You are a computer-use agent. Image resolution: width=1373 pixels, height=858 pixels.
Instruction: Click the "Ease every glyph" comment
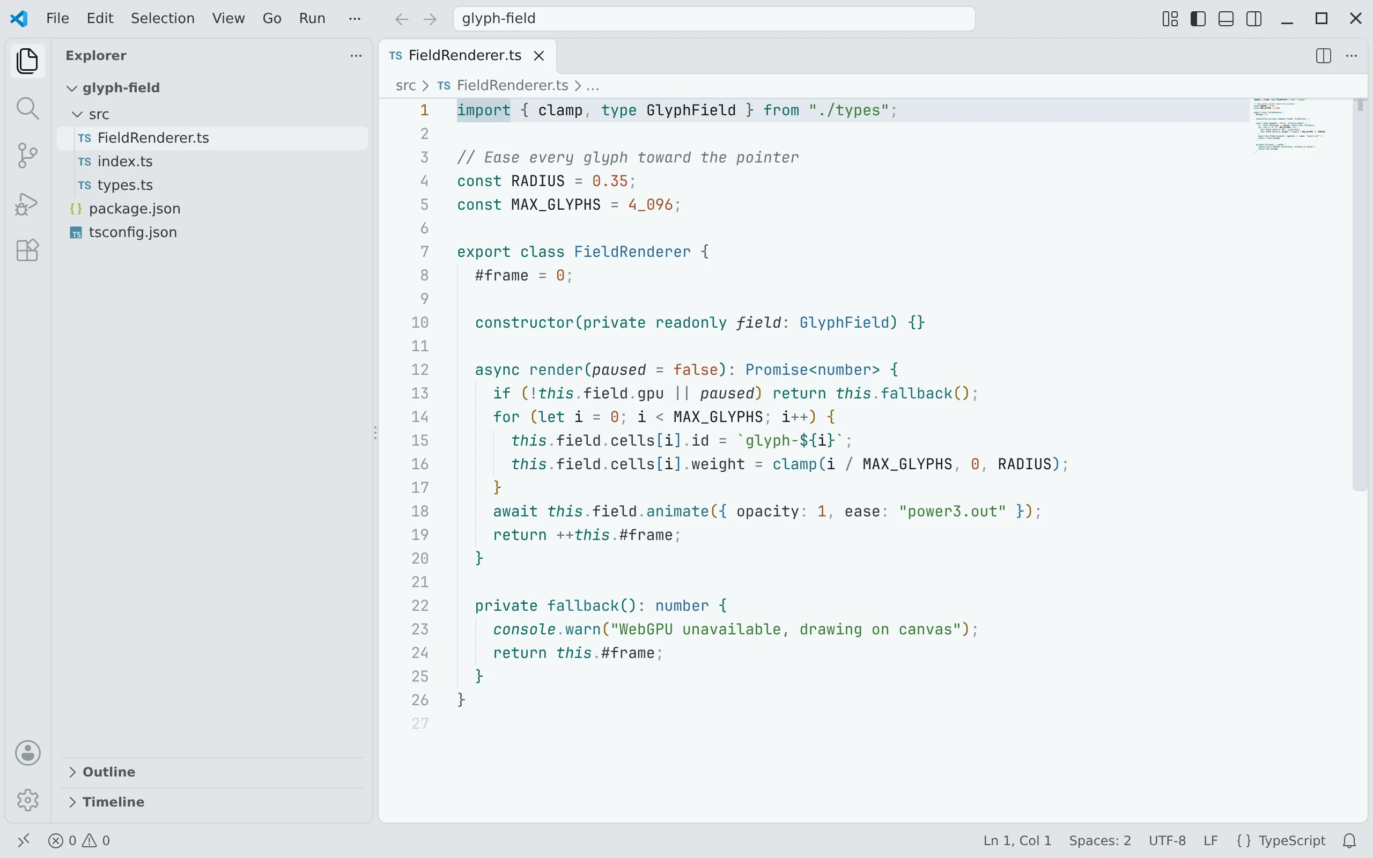(x=628, y=158)
